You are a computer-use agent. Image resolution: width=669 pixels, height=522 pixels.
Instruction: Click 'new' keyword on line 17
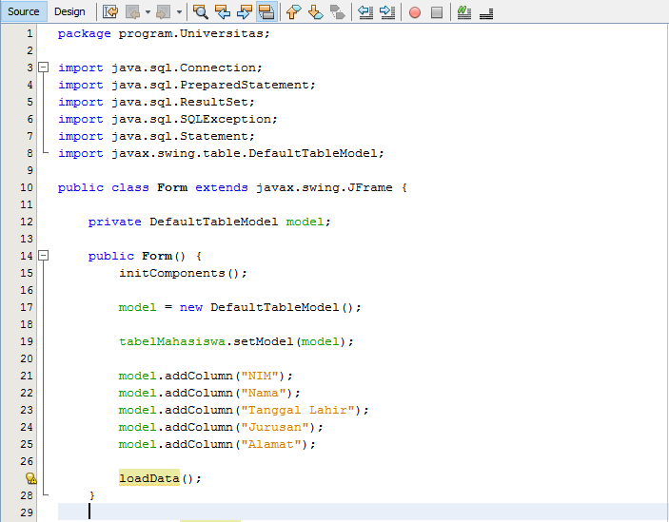click(x=190, y=307)
